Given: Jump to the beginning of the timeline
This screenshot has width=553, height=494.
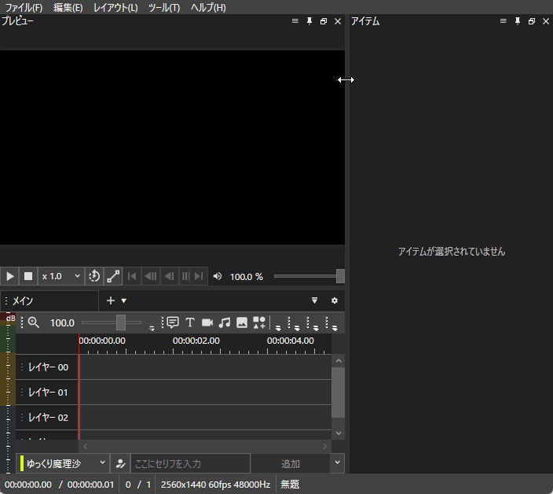Looking at the screenshot, I should pyautogui.click(x=132, y=276).
